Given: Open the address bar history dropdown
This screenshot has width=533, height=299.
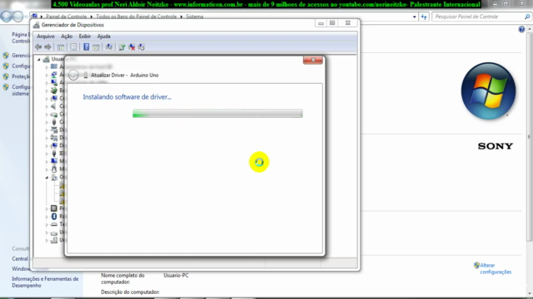Looking at the screenshot, I should pyautogui.click(x=415, y=17).
